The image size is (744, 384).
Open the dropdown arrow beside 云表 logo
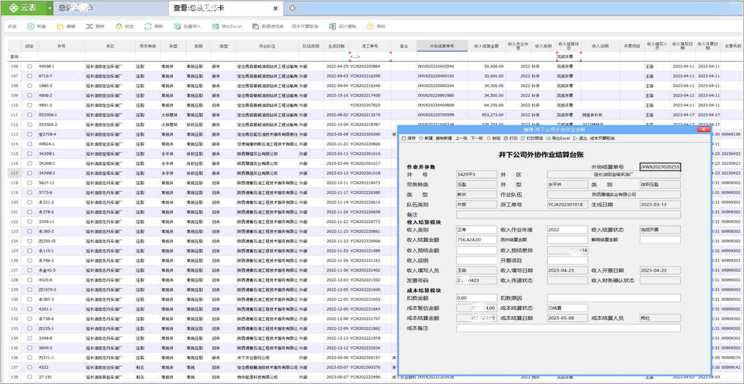tap(50, 8)
